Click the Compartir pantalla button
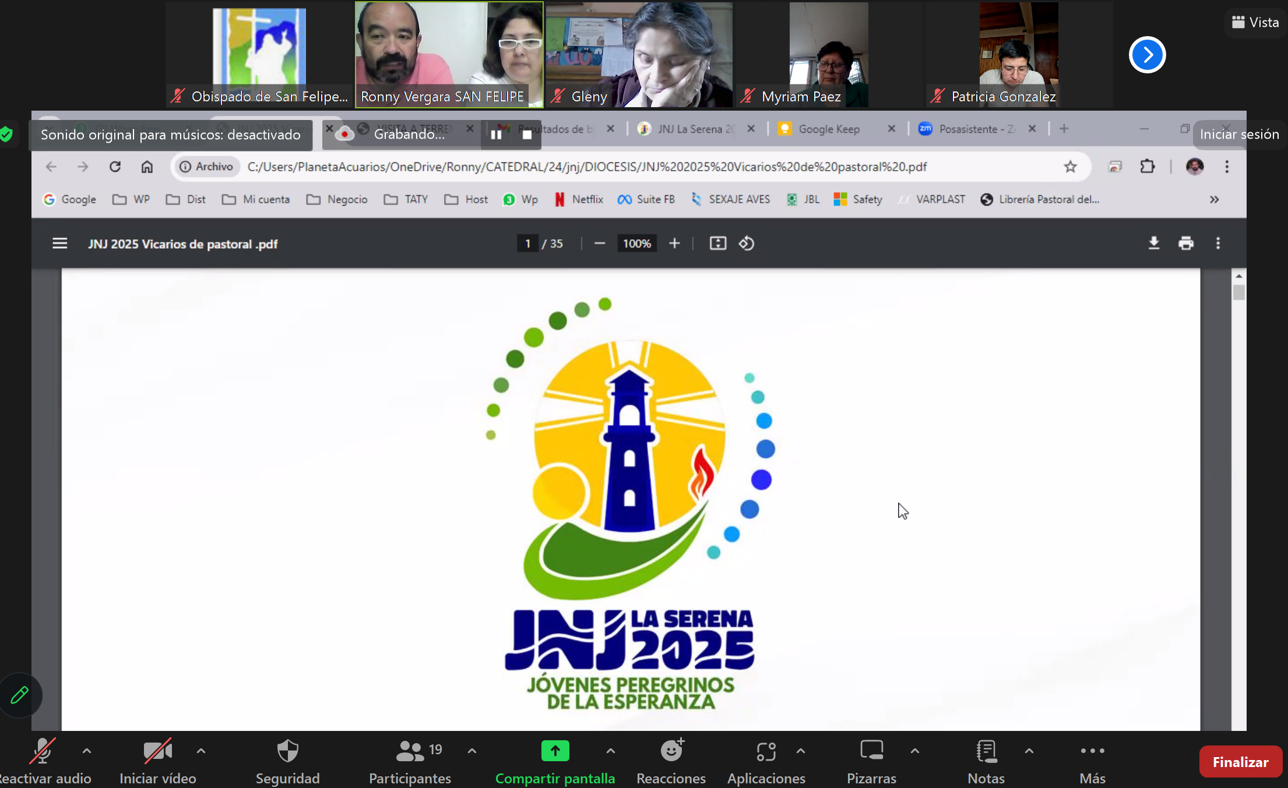 point(555,761)
